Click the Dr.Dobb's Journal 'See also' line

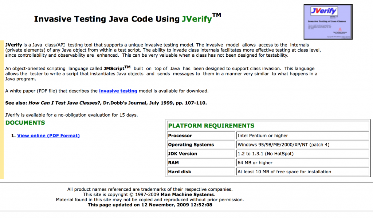tap(106, 103)
